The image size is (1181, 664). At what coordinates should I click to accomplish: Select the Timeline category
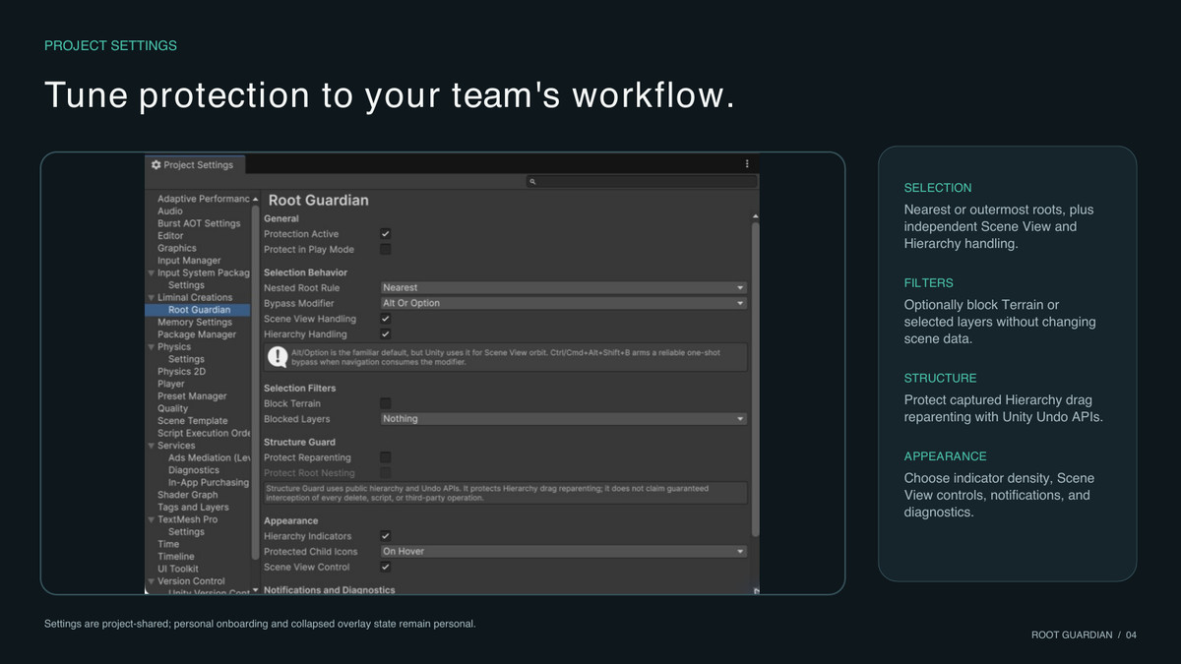175,557
